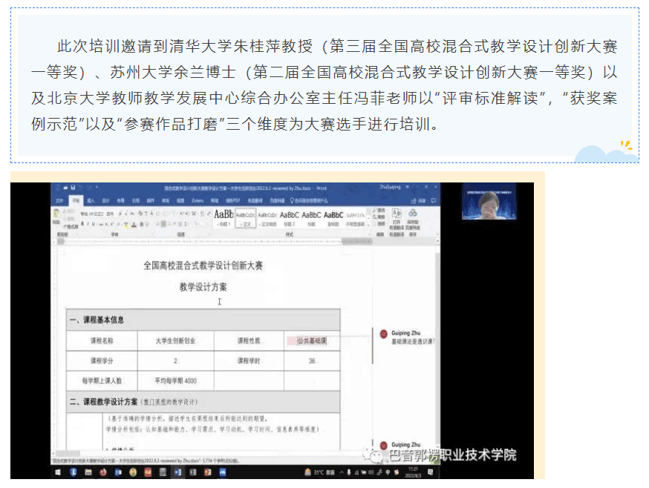This screenshot has width=649, height=488.
Task: Switch to the Insert ribbon tab
Action: [x=91, y=200]
